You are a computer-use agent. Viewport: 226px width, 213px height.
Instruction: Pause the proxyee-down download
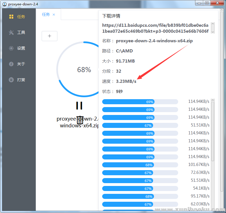point(79,105)
